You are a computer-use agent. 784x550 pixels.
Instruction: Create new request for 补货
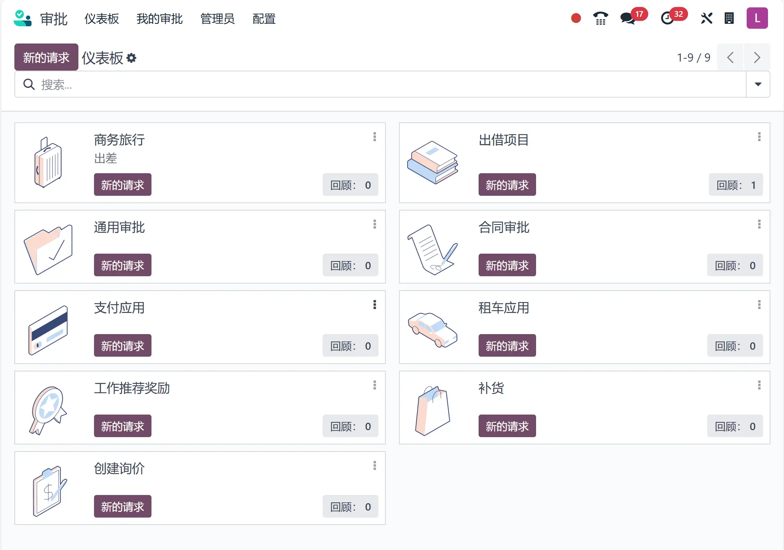tap(507, 426)
